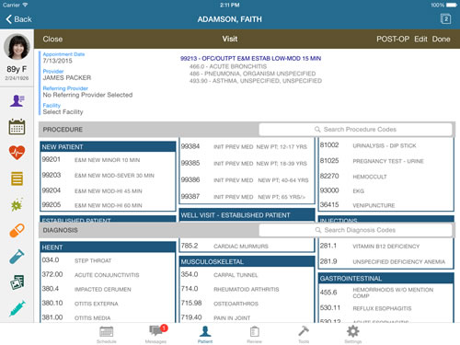Tap the Back chevron arrow
Viewport: 460px width, 345px height.
[x=8, y=19]
